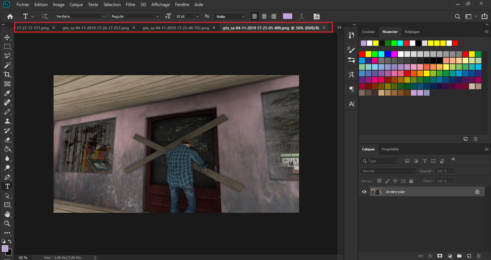The height and width of the screenshot is (260, 491).
Task: Align text left
Action: (x=255, y=16)
